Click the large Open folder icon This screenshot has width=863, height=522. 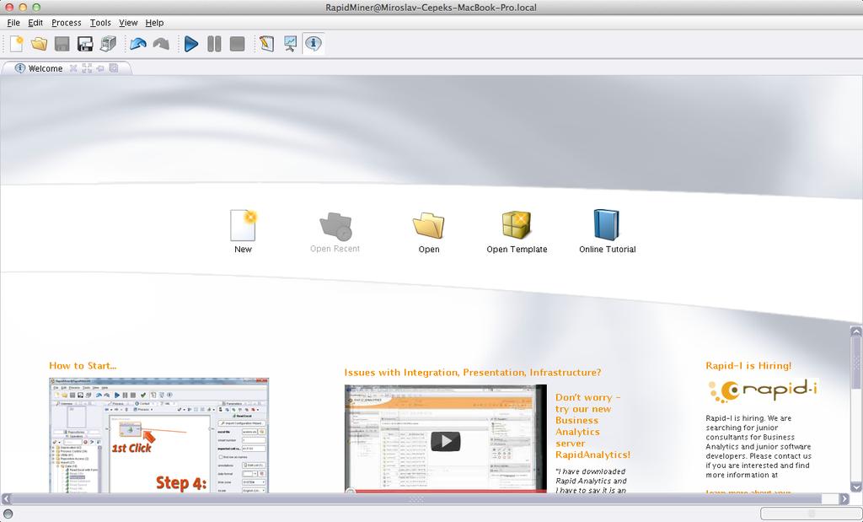coord(429,226)
